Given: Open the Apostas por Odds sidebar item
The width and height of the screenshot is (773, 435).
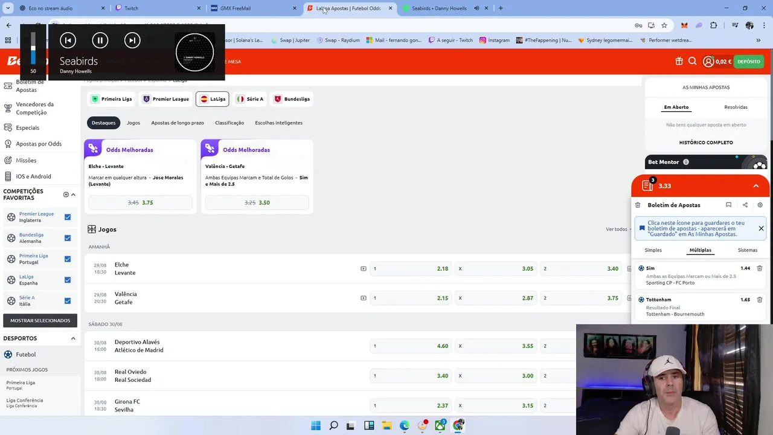Looking at the screenshot, I should (x=39, y=144).
